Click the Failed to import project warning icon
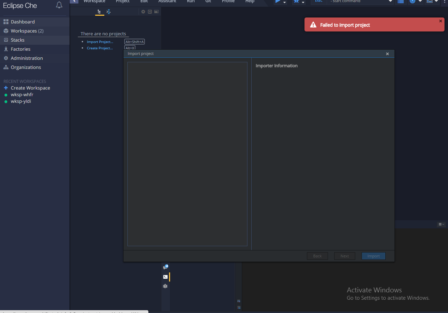Image resolution: width=448 pixels, height=313 pixels. (314, 25)
